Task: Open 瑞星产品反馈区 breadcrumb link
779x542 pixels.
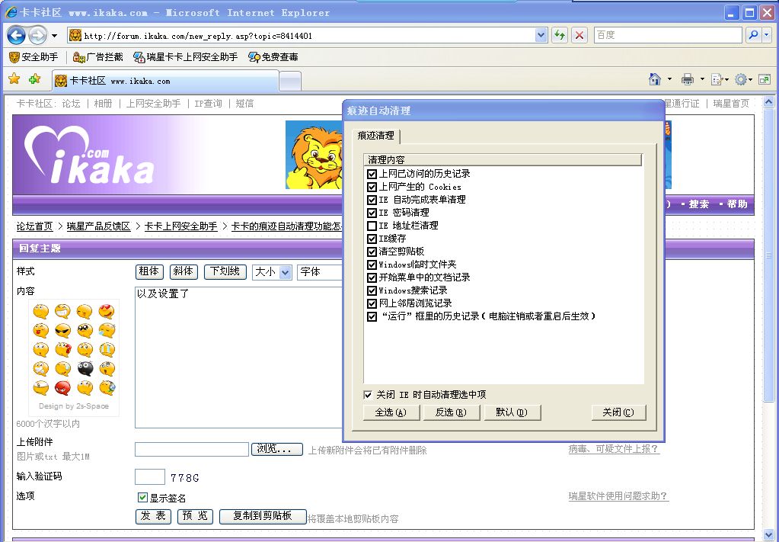Action: click(98, 226)
